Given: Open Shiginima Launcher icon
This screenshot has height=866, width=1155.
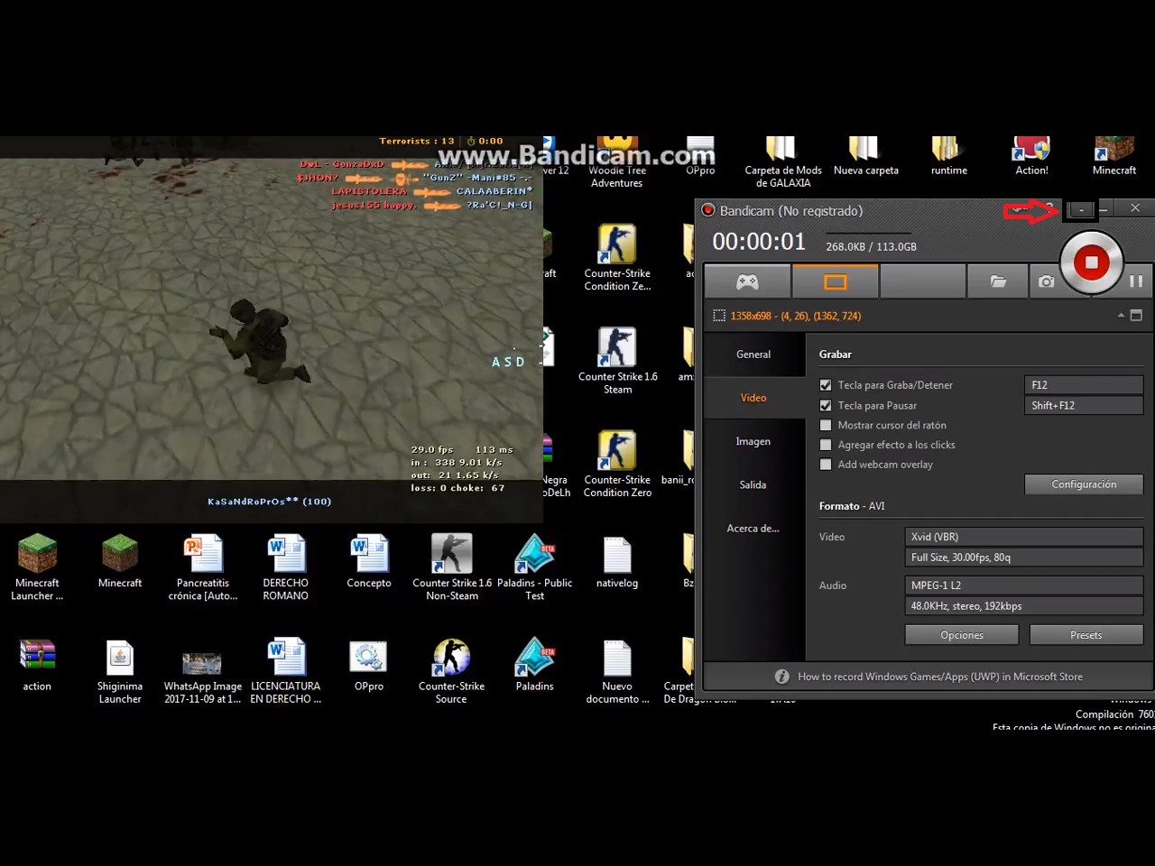Looking at the screenshot, I should click(120, 671).
